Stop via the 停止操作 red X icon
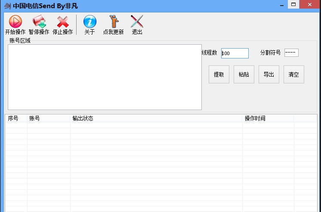The height and width of the screenshot is (212, 321). pyautogui.click(x=63, y=22)
